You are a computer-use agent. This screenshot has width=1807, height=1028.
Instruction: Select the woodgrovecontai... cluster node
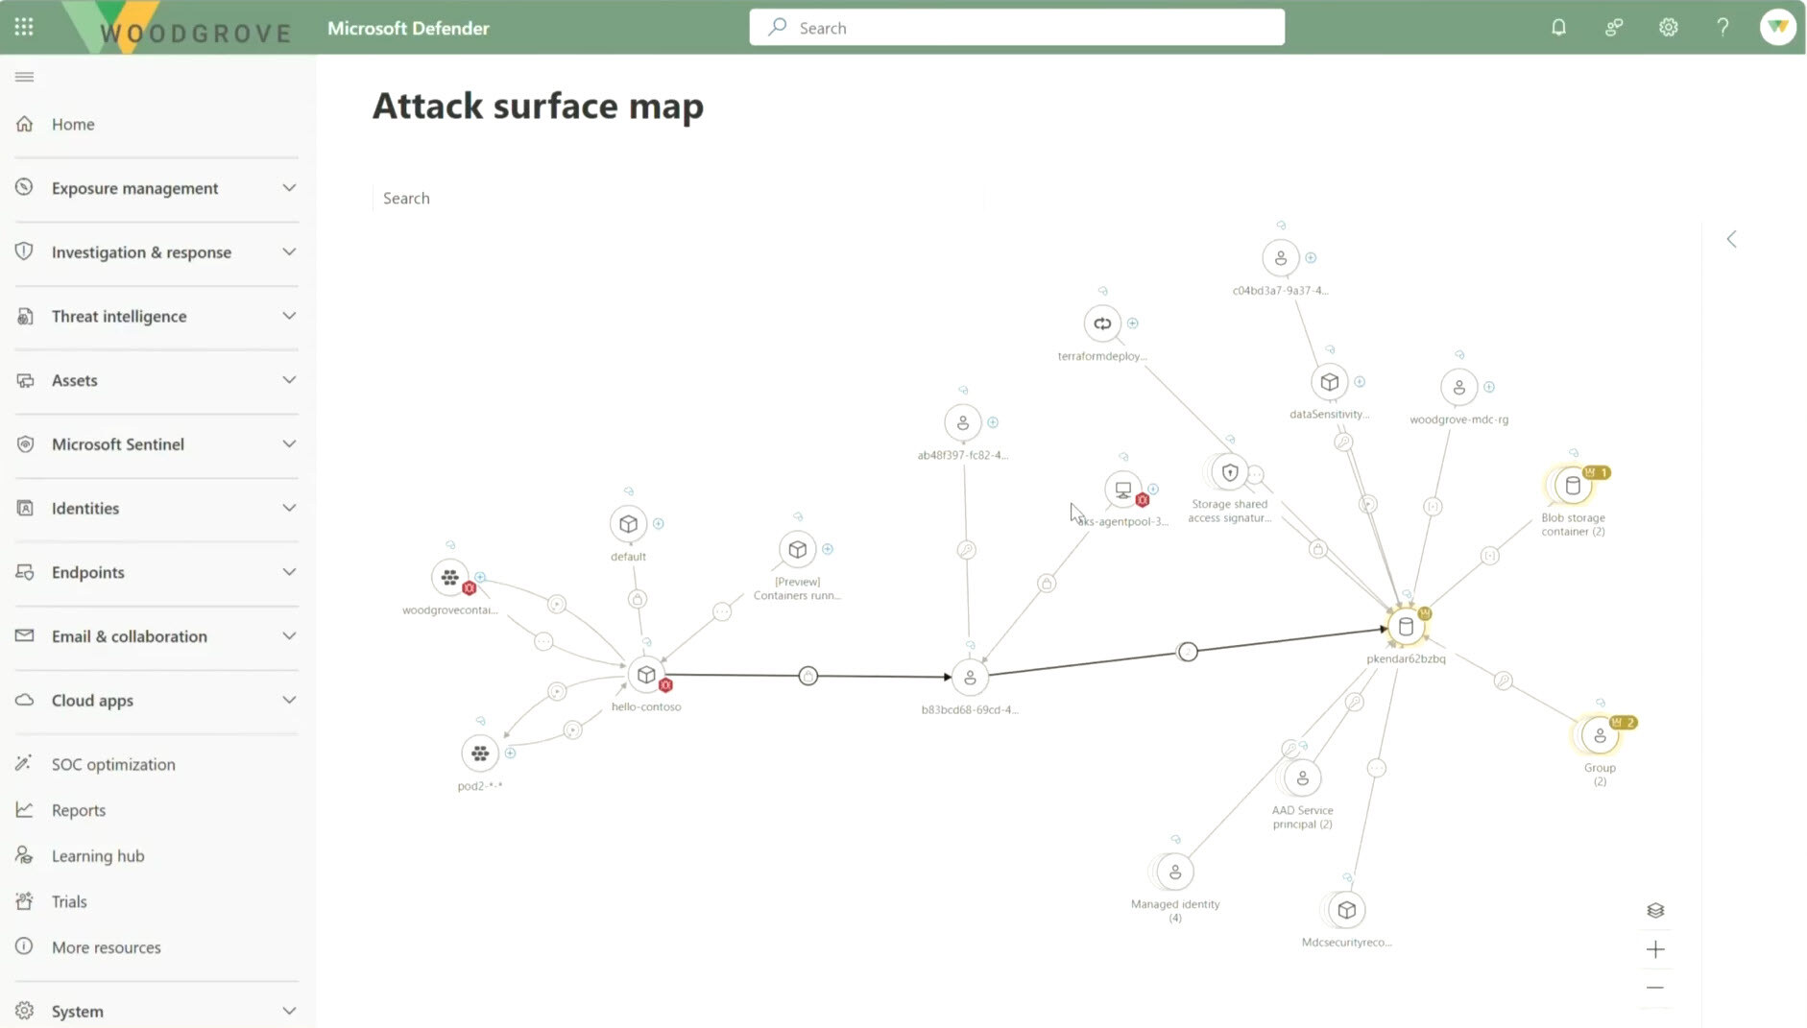click(x=449, y=577)
